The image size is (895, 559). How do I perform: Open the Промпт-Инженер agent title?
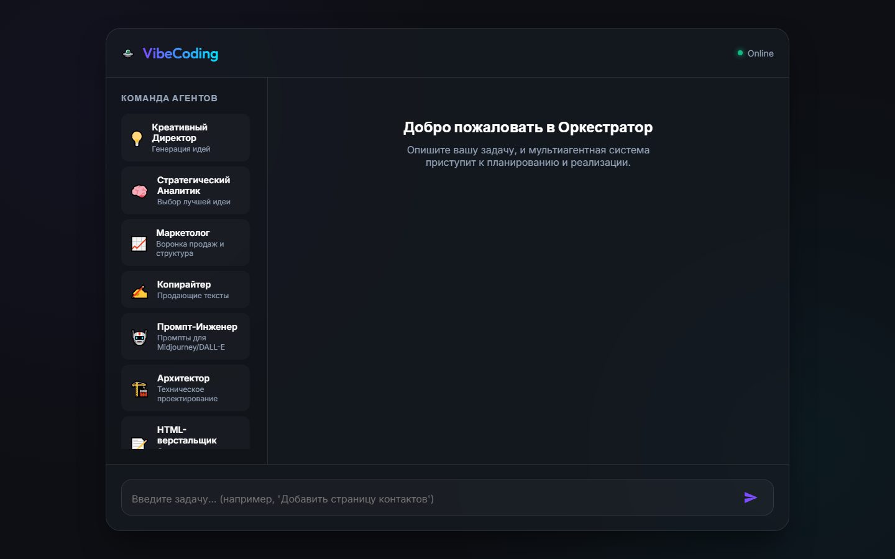pyautogui.click(x=197, y=327)
